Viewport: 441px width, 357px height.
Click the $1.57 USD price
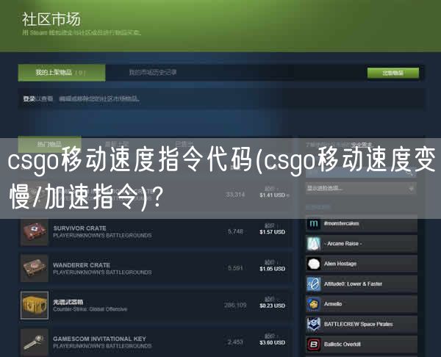coord(272,232)
